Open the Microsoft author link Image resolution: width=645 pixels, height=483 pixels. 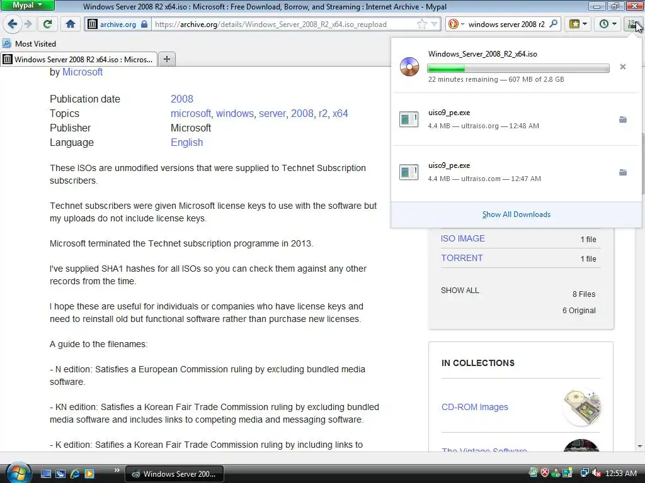click(x=83, y=72)
